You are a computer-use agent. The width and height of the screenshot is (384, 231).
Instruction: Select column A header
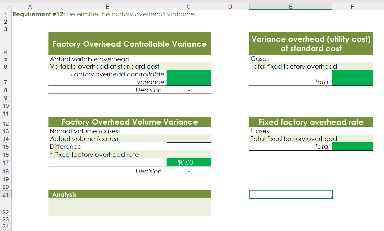coord(30,7)
